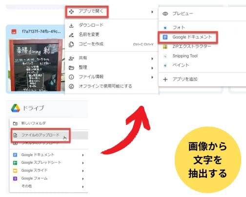The height and width of the screenshot is (197, 246).
Task: Click the file information circle icon
Action: coord(71,77)
